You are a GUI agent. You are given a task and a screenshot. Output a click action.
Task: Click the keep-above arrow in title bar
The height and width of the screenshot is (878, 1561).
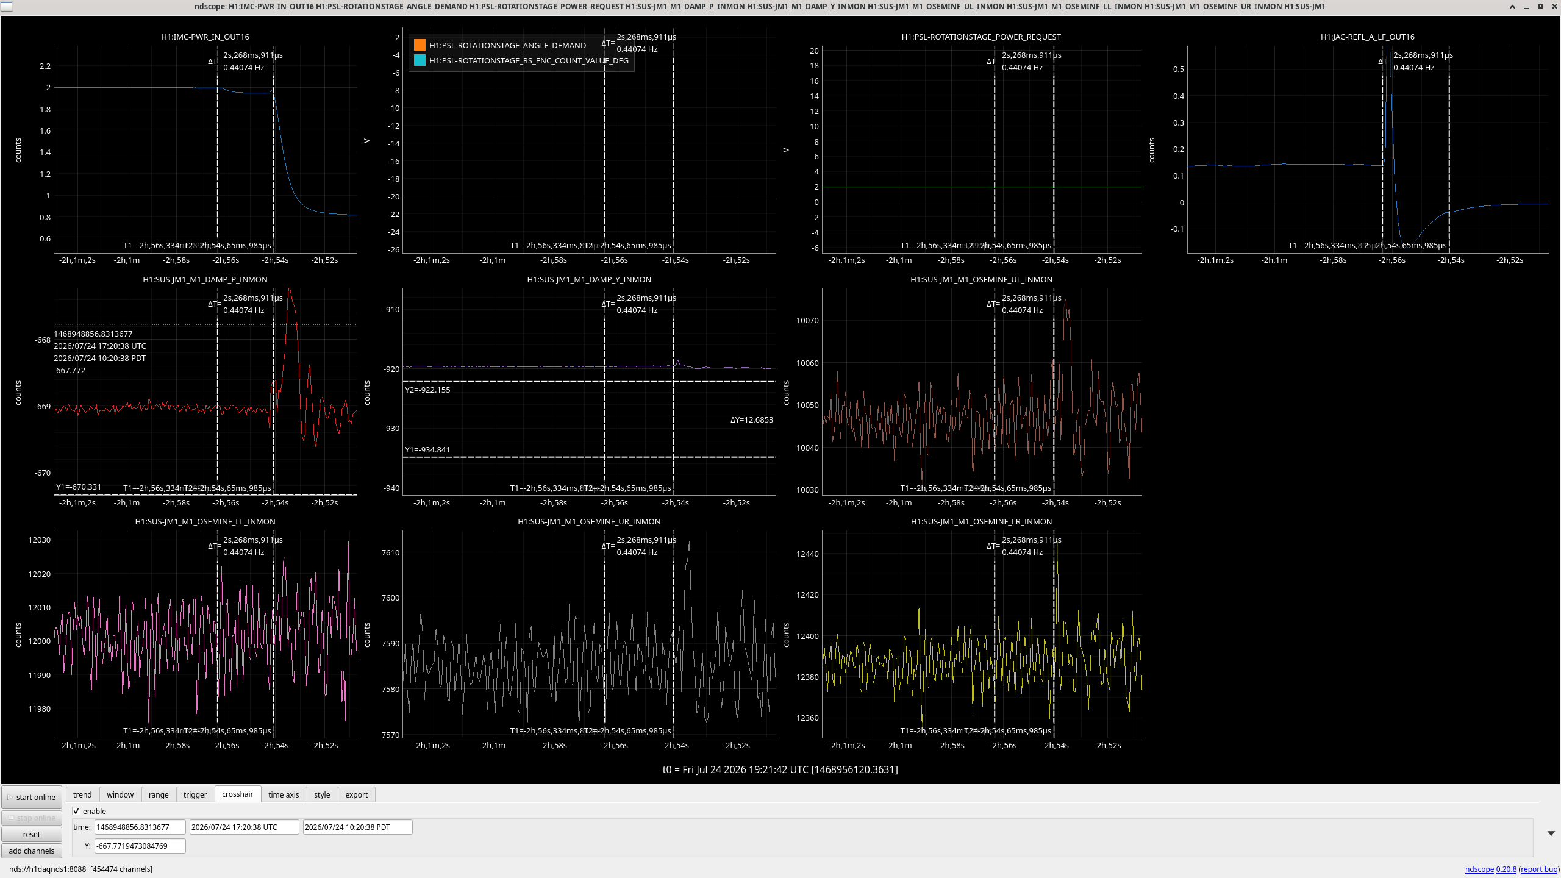(1512, 6)
